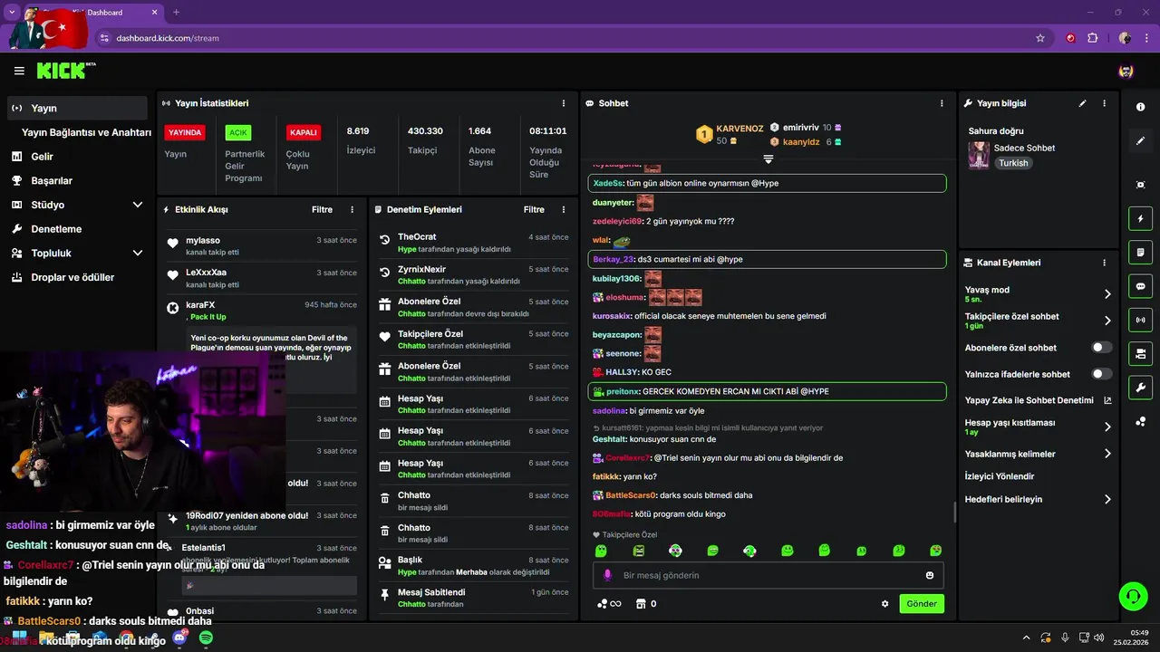
Task: Open Sohbet panel three-dot menu
Action: (942, 103)
